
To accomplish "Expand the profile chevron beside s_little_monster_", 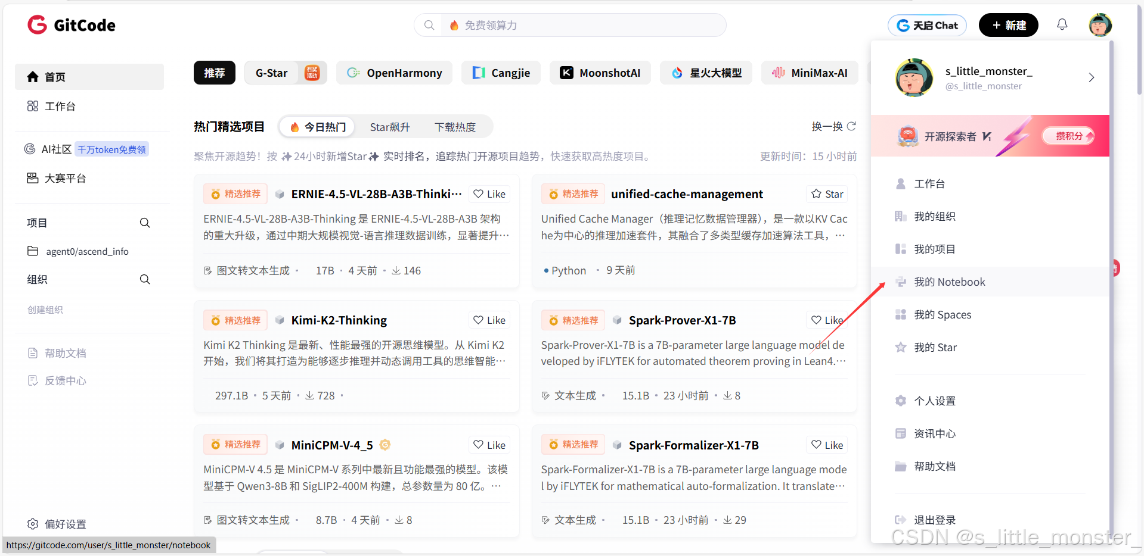I will point(1092,77).
